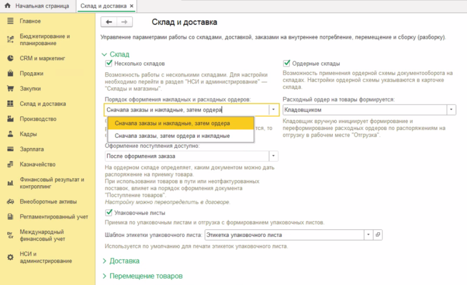Click the Производство factory icon
Viewport: 467px width, 285px height.
[10, 119]
